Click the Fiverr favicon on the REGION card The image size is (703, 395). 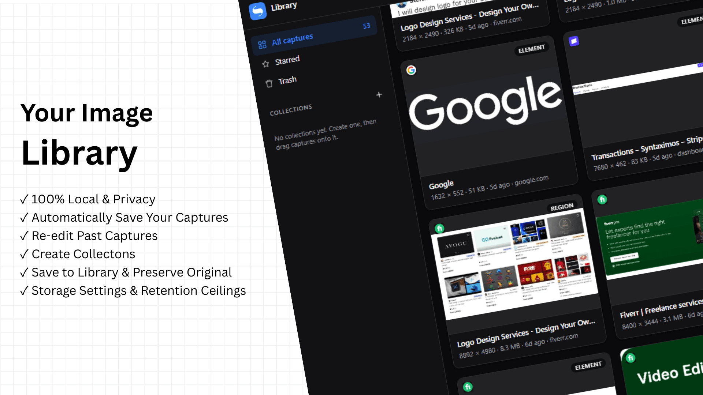pyautogui.click(x=439, y=229)
